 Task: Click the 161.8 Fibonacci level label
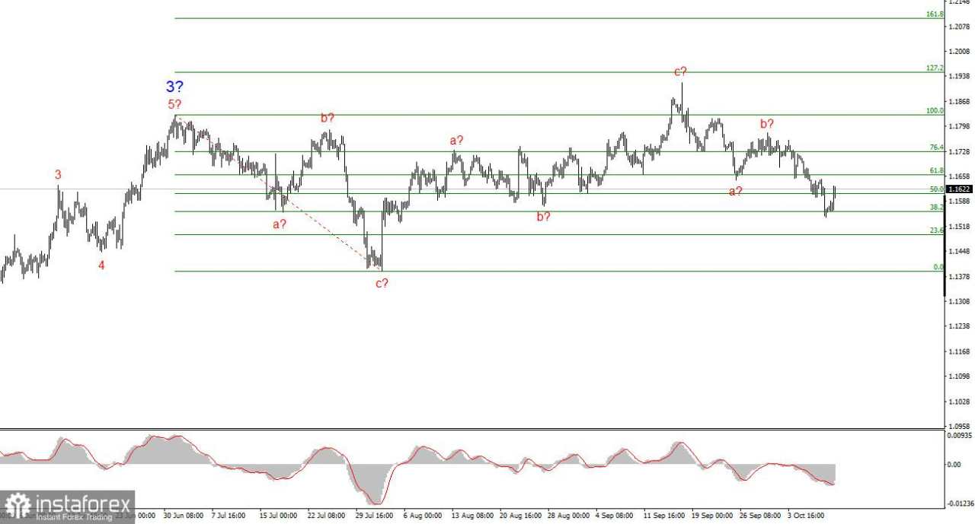(x=935, y=14)
